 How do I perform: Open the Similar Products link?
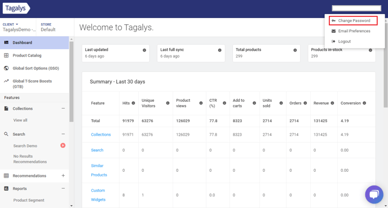tap(99, 170)
